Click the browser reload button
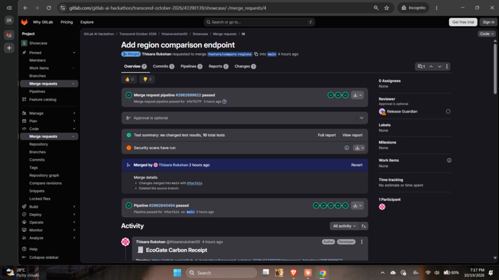Screen dimensions: 499x280 point(49,8)
